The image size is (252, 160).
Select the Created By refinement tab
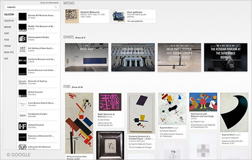coord(9,21)
